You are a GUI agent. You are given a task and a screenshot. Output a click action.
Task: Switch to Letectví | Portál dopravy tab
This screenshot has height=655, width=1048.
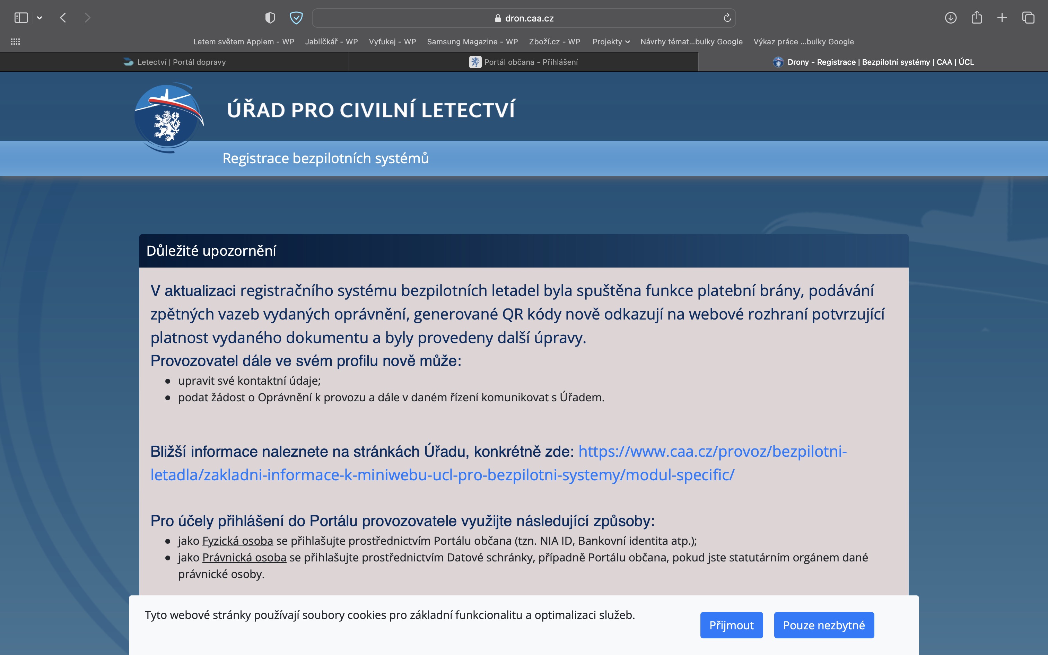[175, 62]
